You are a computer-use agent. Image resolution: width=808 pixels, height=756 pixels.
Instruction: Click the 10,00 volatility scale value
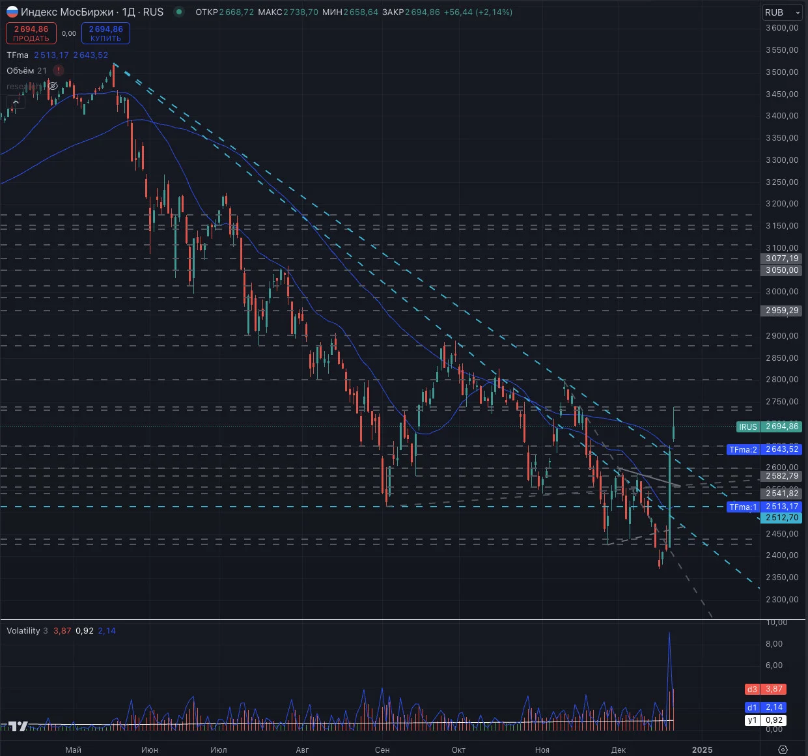pyautogui.click(x=776, y=623)
